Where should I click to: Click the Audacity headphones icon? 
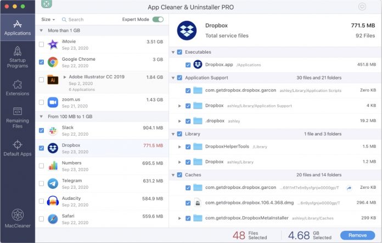click(53, 201)
